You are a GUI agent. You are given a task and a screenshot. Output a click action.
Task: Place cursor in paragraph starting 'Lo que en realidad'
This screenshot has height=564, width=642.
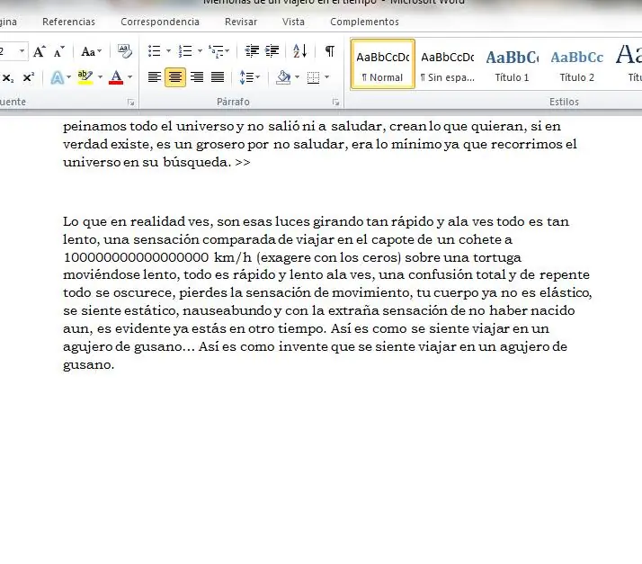(x=327, y=293)
